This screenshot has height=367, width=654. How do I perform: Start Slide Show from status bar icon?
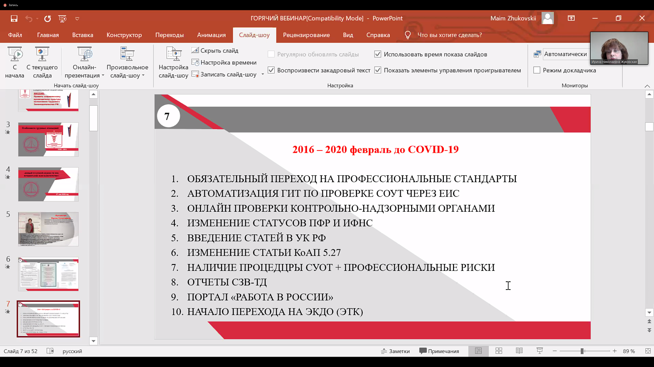pyautogui.click(x=539, y=351)
